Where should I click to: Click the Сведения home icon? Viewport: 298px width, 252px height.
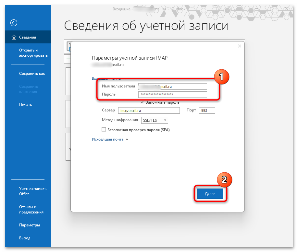tap(14, 37)
